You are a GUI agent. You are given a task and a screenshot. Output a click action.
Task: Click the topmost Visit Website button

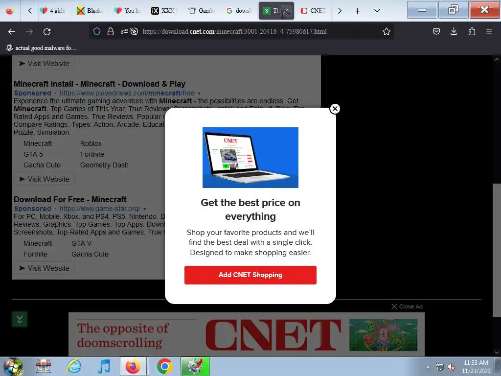[x=44, y=64]
